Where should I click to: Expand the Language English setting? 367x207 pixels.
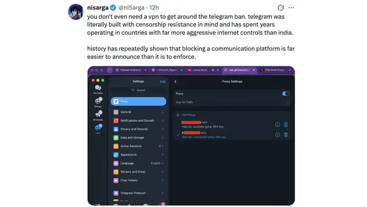[138, 163]
